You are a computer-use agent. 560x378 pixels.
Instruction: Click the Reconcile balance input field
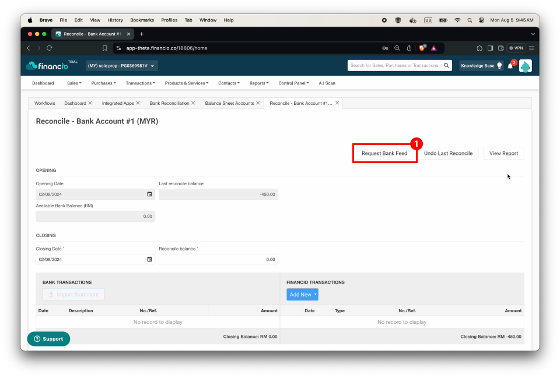pos(218,259)
